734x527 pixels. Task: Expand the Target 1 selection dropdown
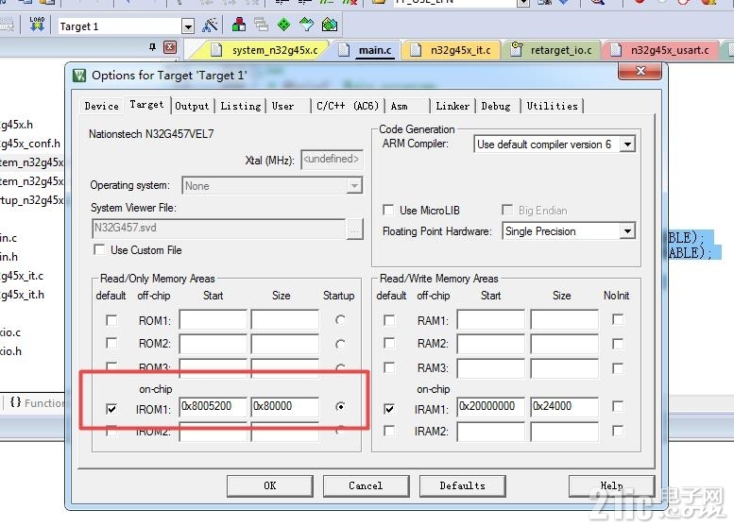point(188,26)
